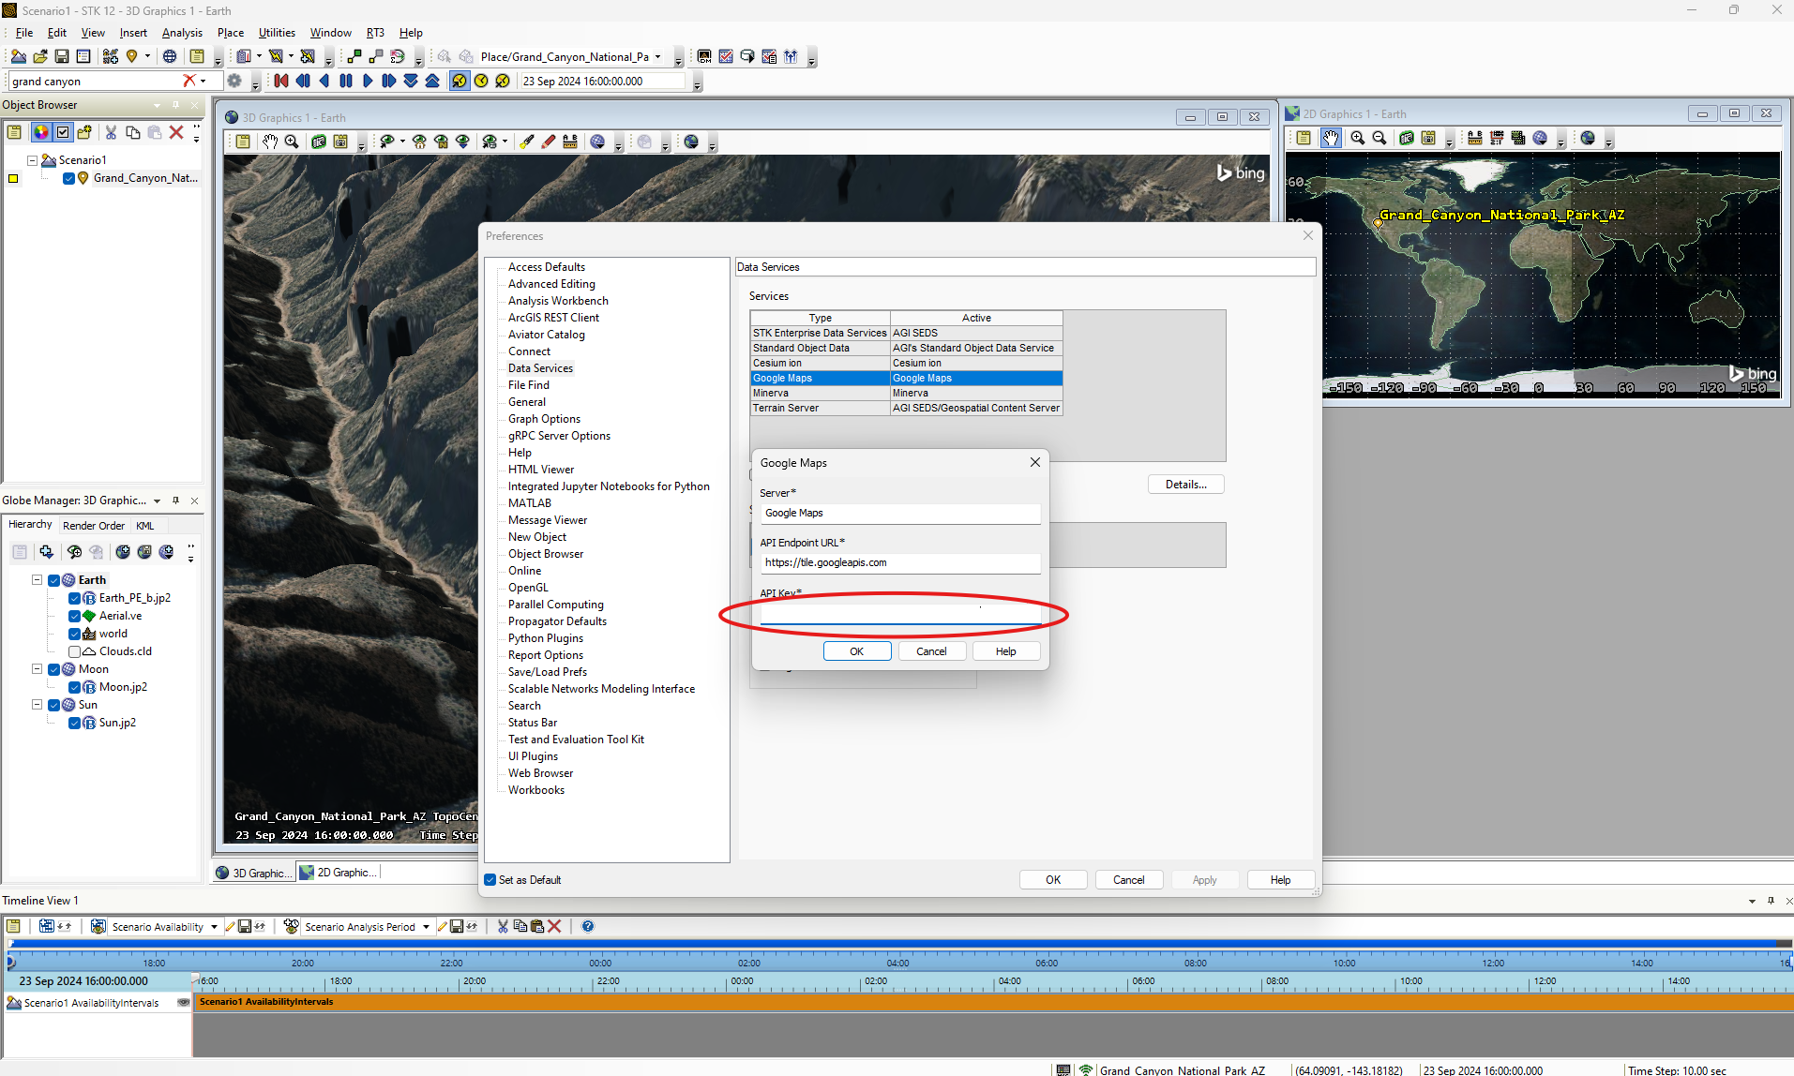Click Help in the Google Maps dialog
Image resolution: width=1794 pixels, height=1076 pixels.
pos(1006,651)
